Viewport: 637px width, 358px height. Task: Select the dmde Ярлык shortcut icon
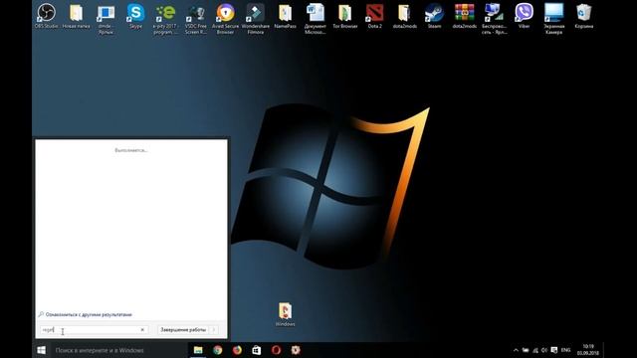point(106,19)
